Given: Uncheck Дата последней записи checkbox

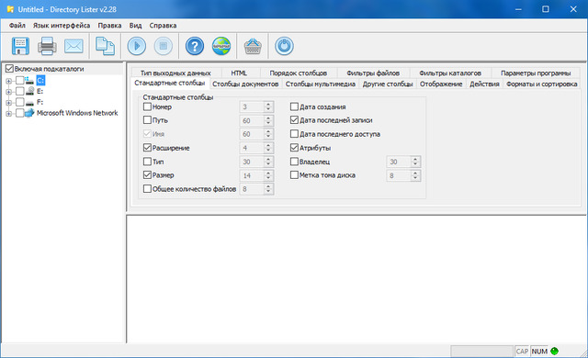Looking at the screenshot, I should (294, 120).
